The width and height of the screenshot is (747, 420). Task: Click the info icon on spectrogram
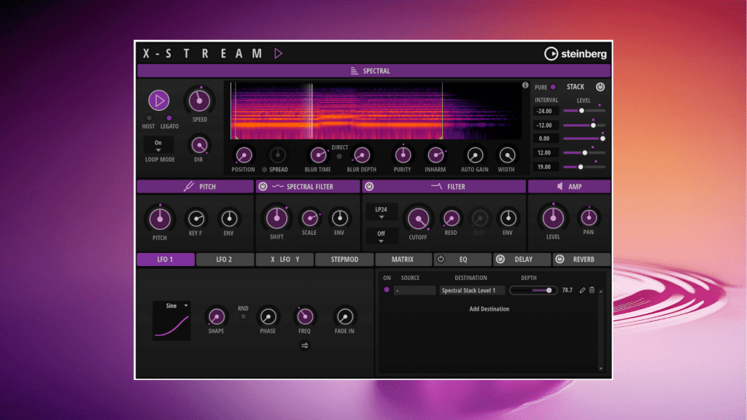[525, 86]
